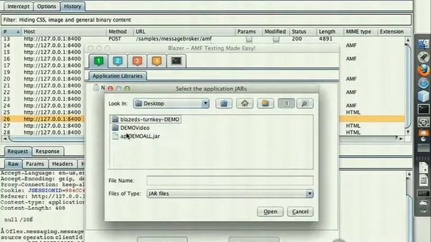The height and width of the screenshot is (242, 431).
Task: Go up one folder level icon
Action: [224, 104]
